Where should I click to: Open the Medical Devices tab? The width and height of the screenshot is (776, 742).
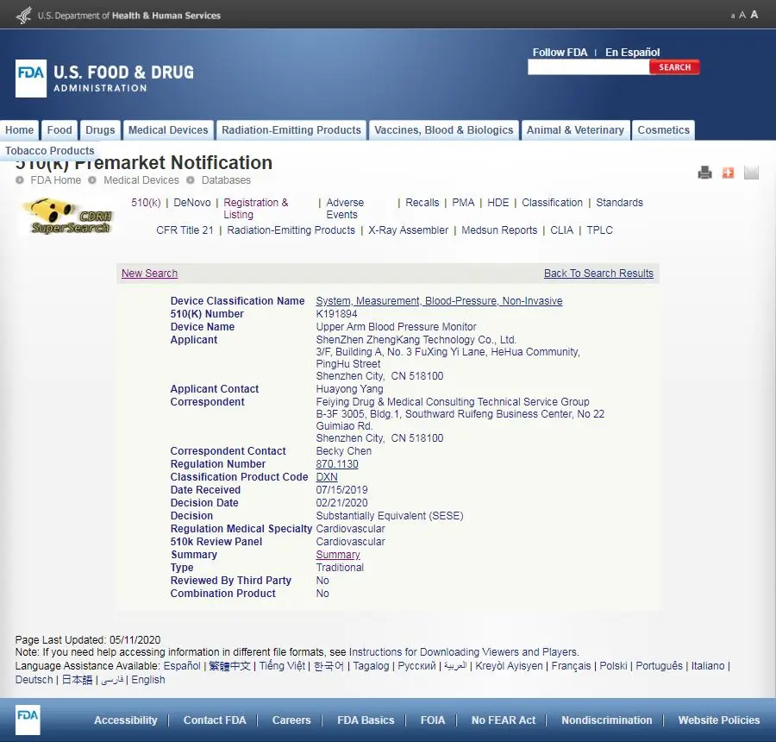click(168, 130)
